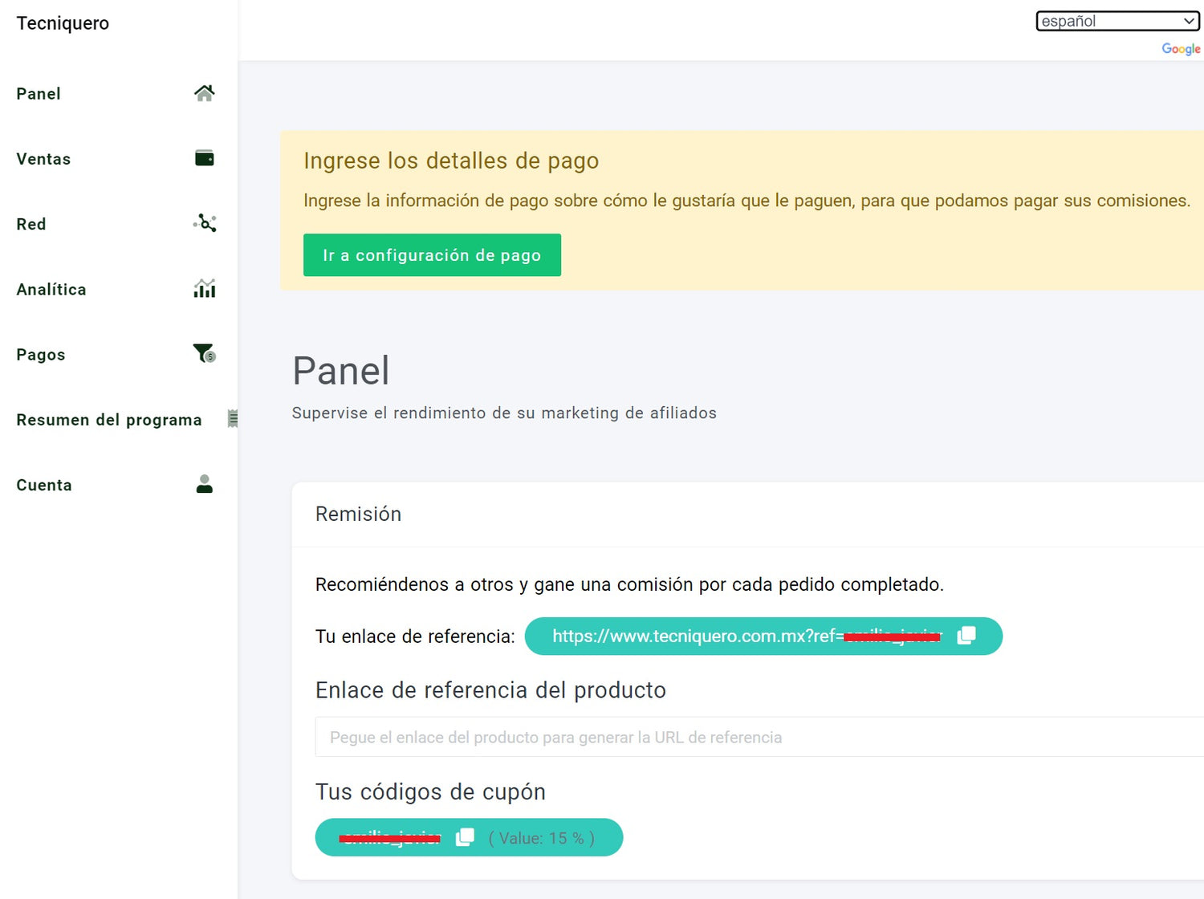Click the home icon beside Panel
This screenshot has height=899, width=1204.
[x=204, y=93]
